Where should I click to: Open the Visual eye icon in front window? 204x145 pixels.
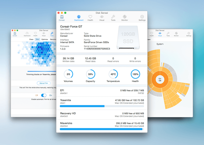click(102, 17)
